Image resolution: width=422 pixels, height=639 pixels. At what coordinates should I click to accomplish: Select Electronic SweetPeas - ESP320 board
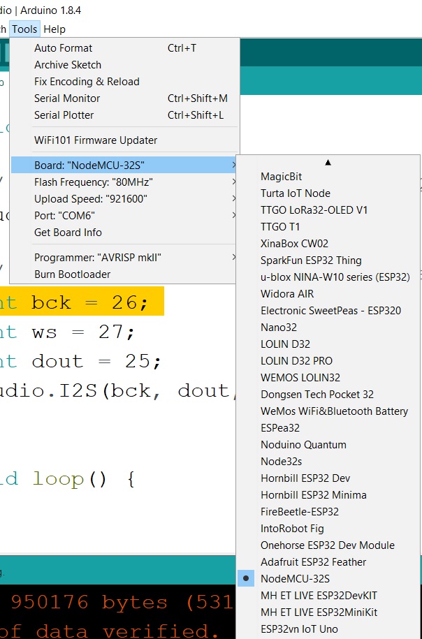click(328, 311)
